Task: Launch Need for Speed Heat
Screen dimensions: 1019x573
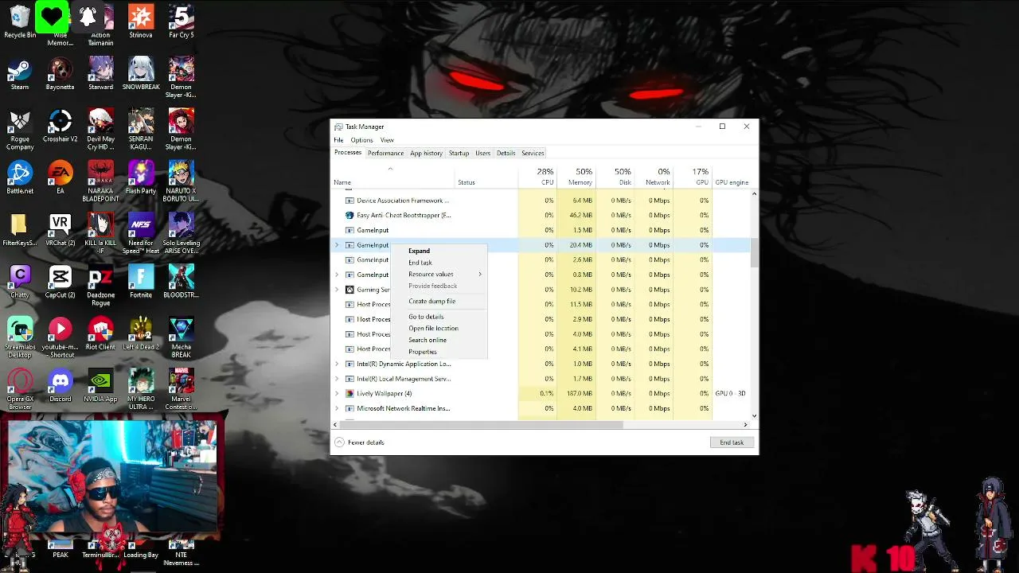Action: 141,233
